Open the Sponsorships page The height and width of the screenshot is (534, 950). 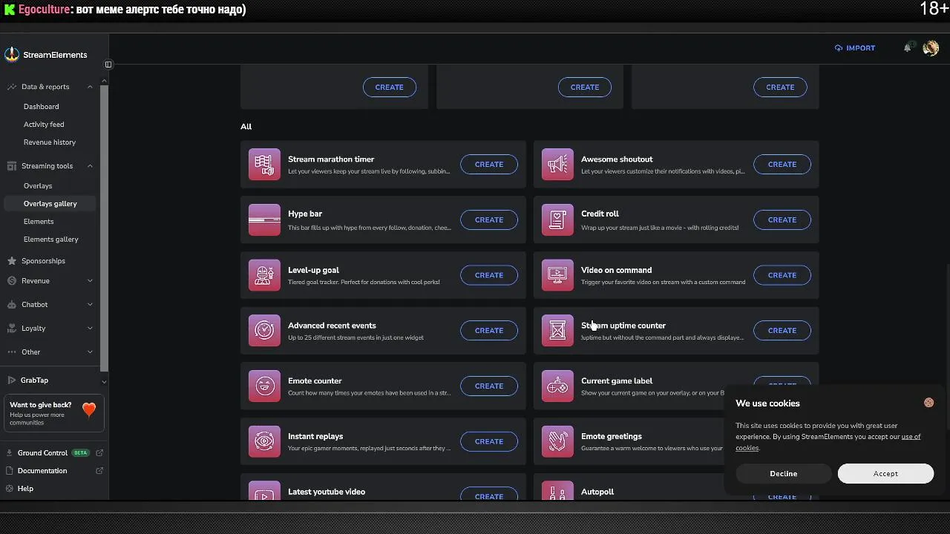[43, 261]
